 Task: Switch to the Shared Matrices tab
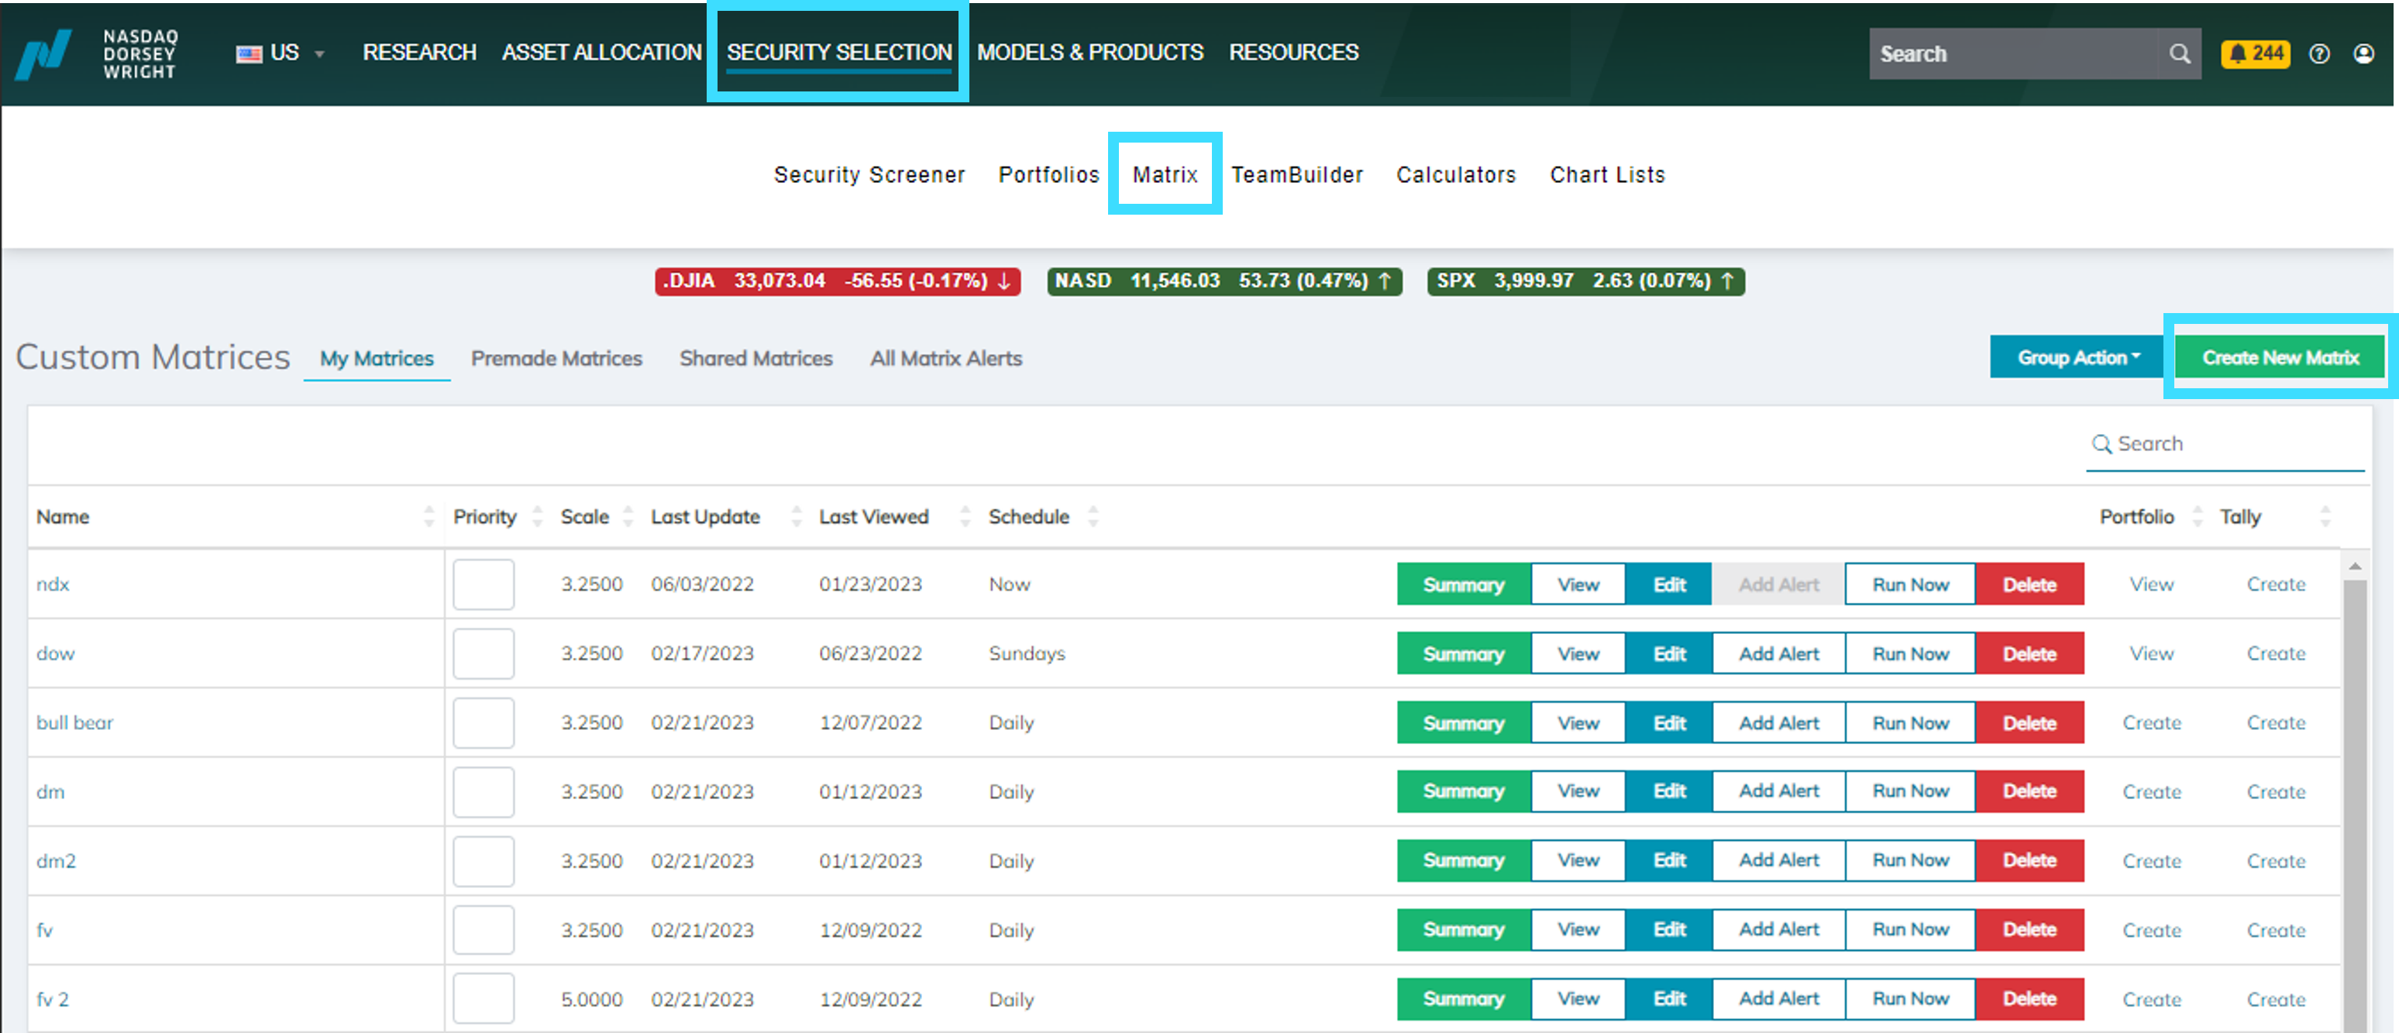[755, 358]
